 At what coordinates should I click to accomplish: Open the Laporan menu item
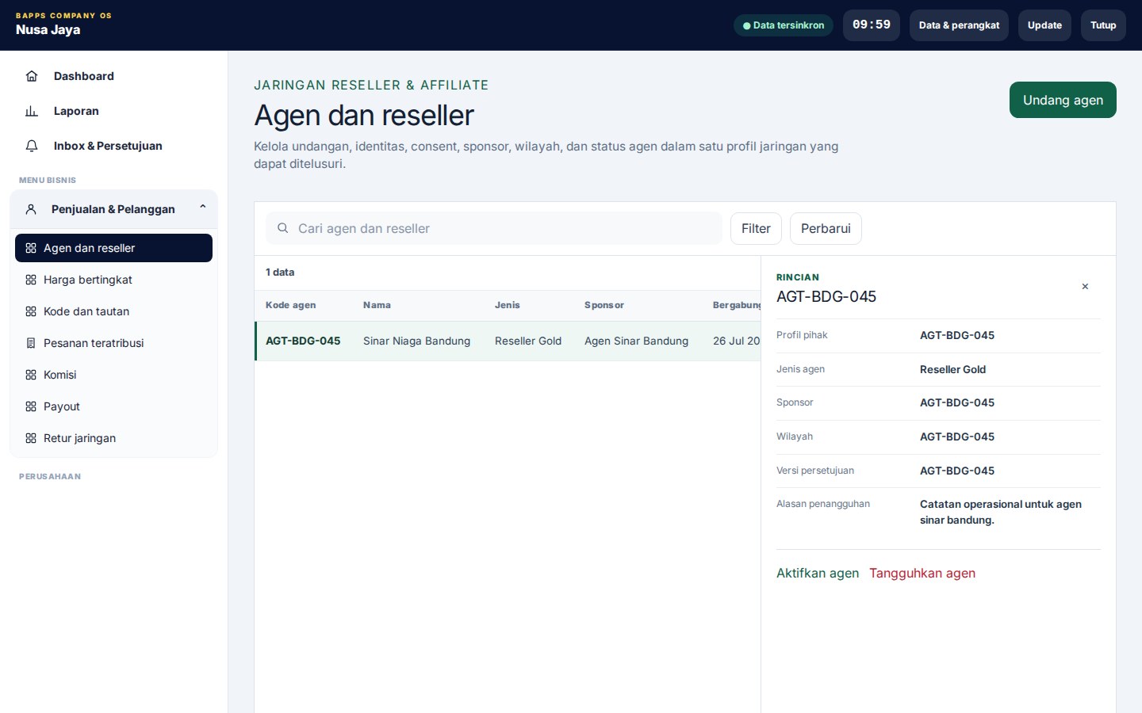click(113, 111)
